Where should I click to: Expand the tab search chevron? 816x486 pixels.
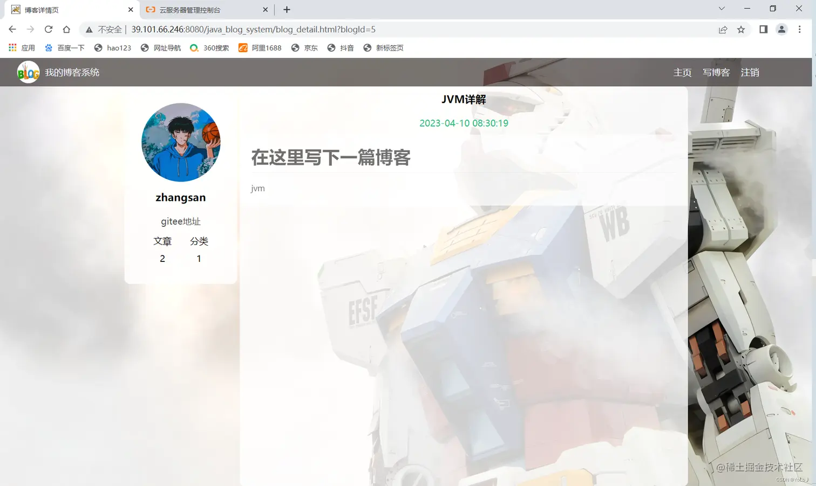click(722, 9)
